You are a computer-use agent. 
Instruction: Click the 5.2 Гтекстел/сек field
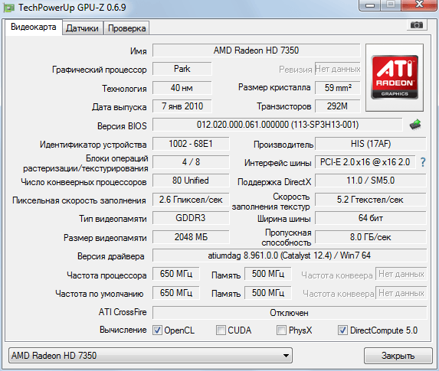371,200
